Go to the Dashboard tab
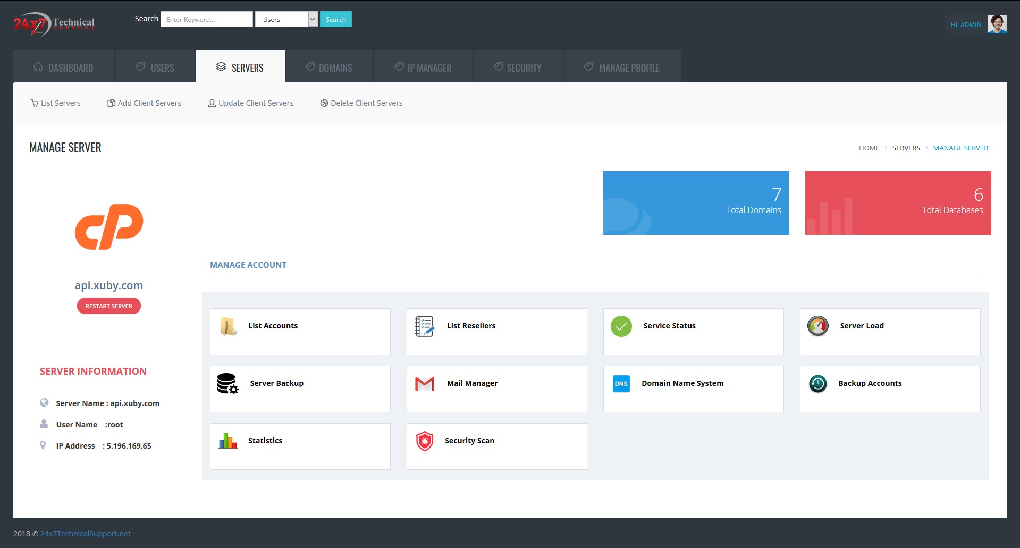The height and width of the screenshot is (548, 1020). (x=63, y=67)
